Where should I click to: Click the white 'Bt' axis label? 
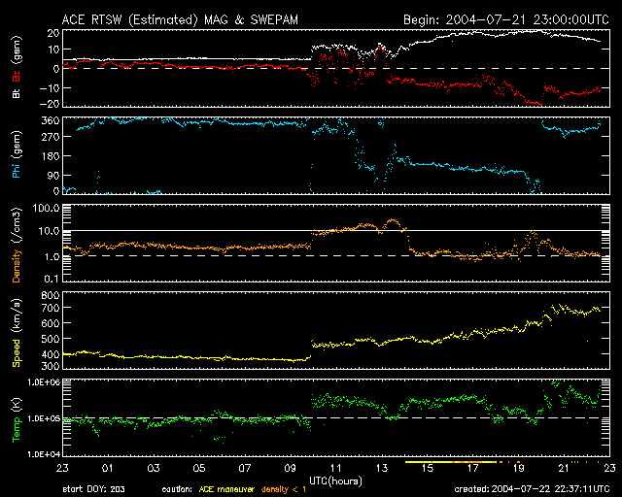(17, 93)
